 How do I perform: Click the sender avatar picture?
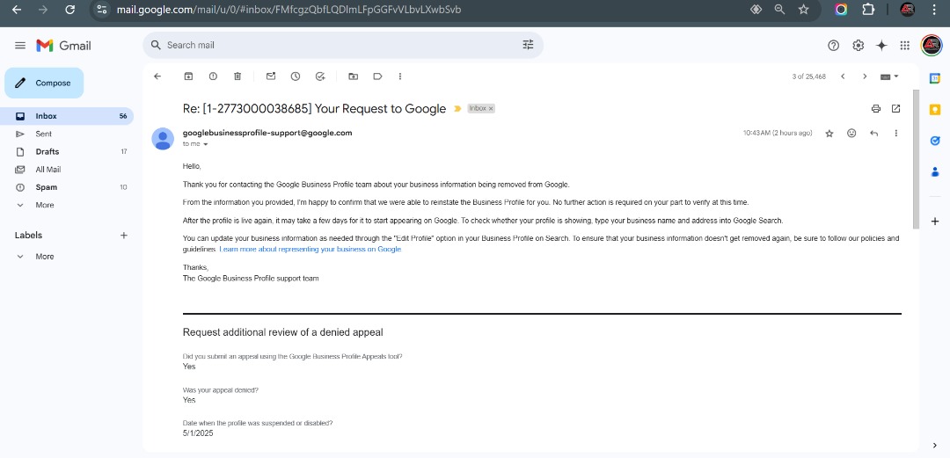pyautogui.click(x=163, y=139)
